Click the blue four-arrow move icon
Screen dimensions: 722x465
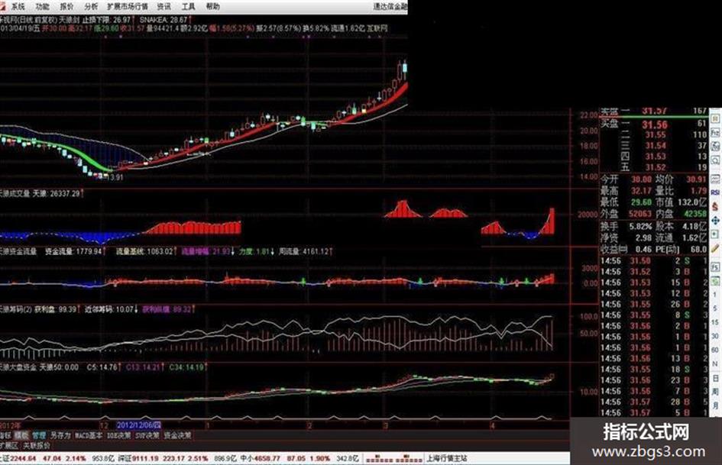pos(716,220)
